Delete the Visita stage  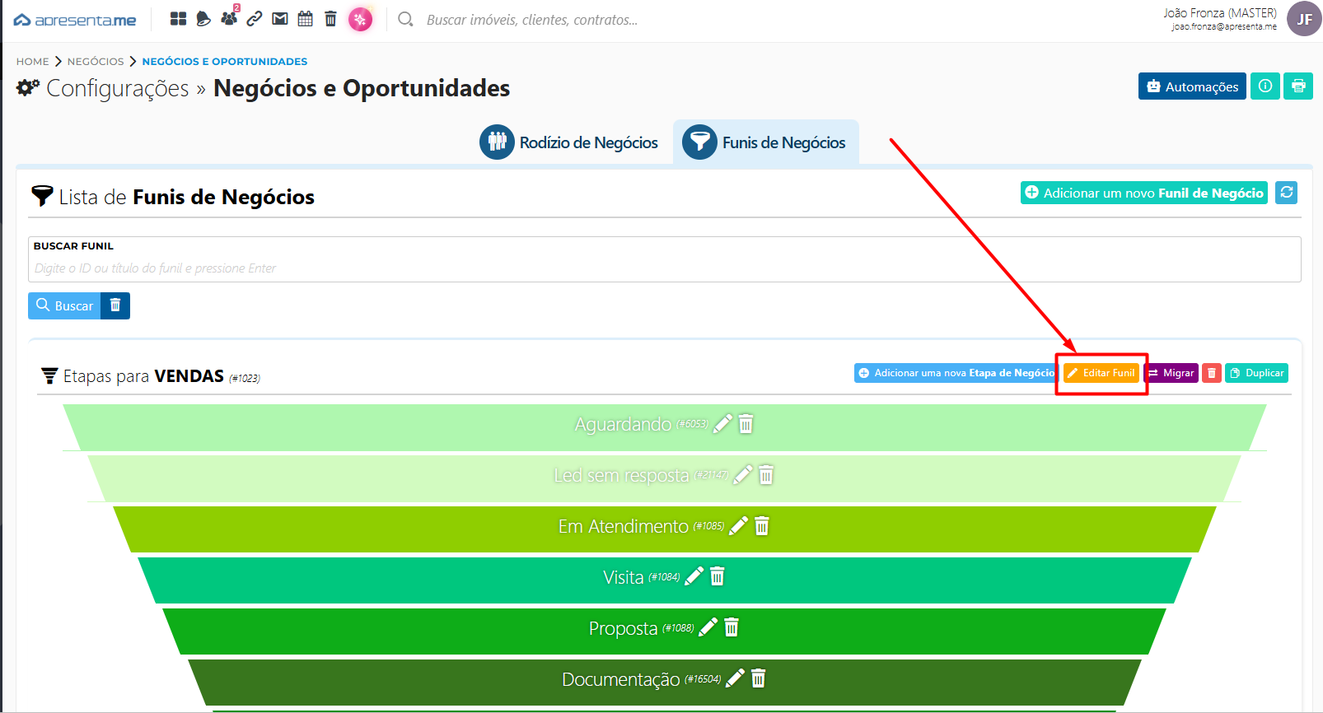(x=718, y=576)
